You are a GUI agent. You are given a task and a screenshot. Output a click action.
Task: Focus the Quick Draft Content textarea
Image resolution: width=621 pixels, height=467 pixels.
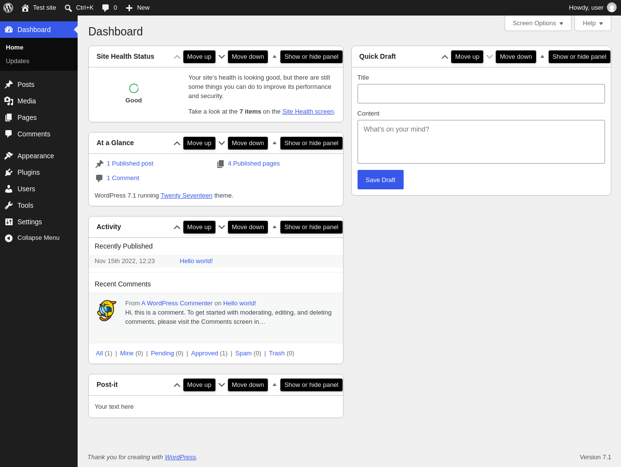point(481,142)
